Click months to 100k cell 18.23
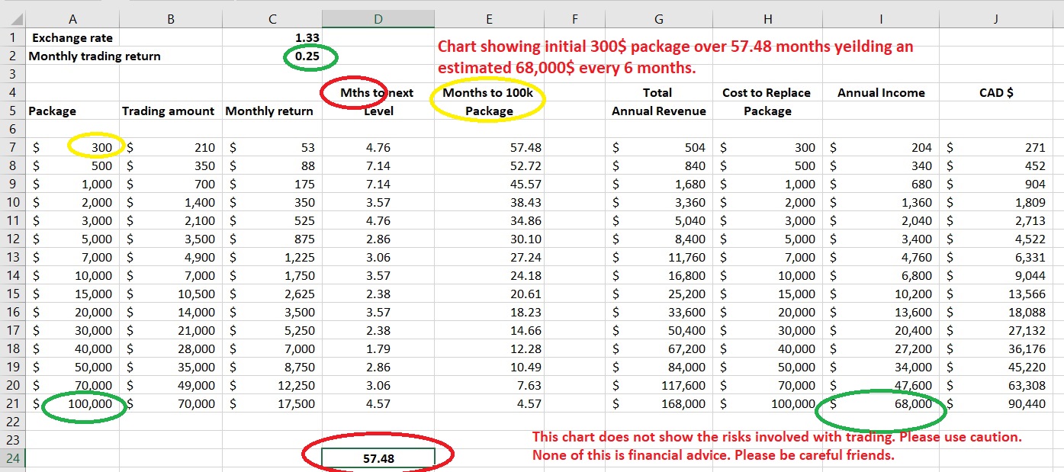 [x=489, y=312]
